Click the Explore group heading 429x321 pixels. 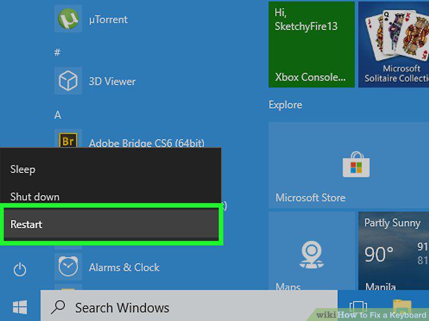click(x=285, y=105)
